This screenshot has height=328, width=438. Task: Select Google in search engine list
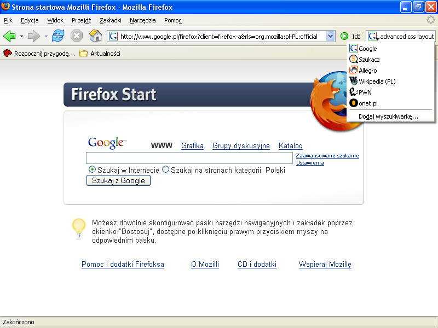click(x=390, y=49)
